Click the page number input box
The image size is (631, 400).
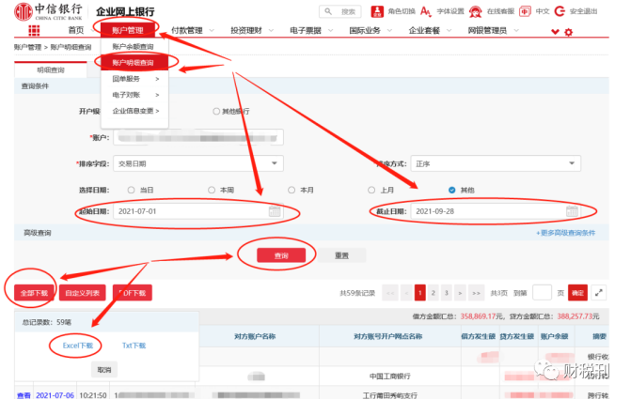click(x=542, y=293)
